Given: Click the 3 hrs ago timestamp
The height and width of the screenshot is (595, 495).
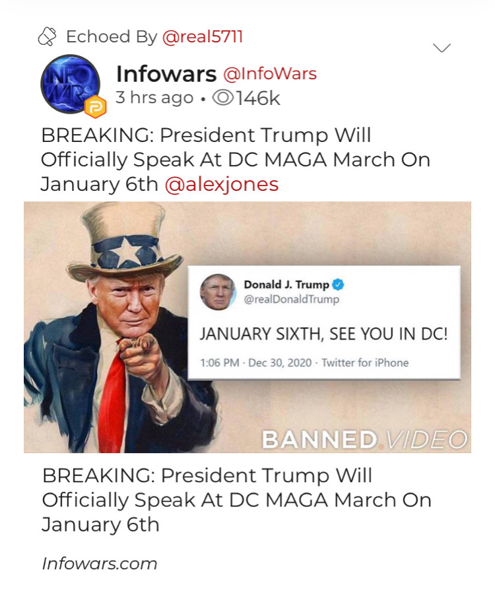Looking at the screenshot, I should tap(154, 98).
